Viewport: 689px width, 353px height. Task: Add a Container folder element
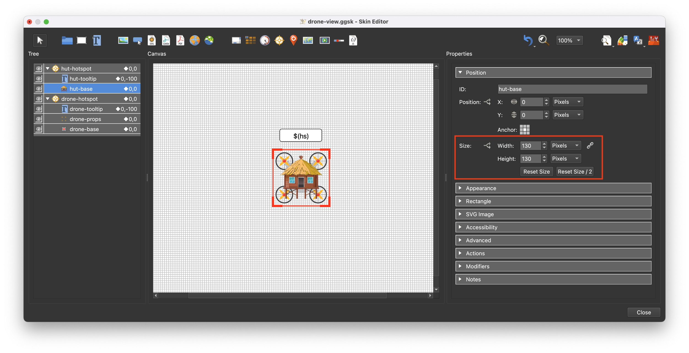(x=67, y=40)
